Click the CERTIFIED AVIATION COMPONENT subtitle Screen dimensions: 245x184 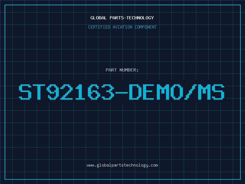tap(122, 27)
